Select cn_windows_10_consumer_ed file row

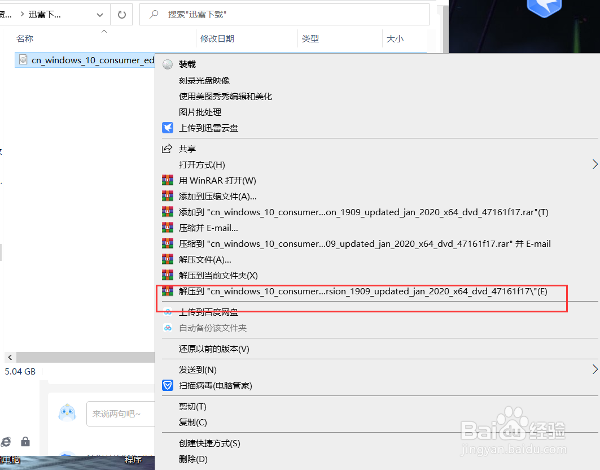(85, 60)
